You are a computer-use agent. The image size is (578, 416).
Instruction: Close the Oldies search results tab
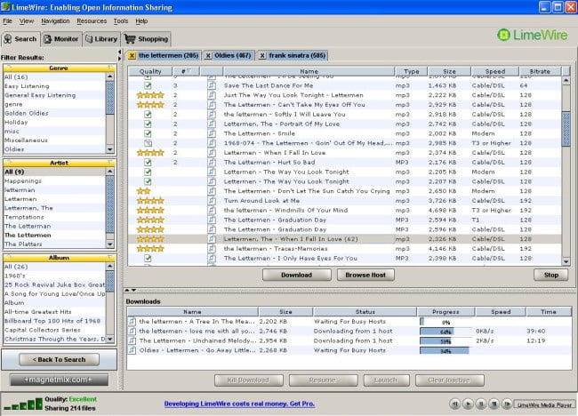click(x=208, y=56)
